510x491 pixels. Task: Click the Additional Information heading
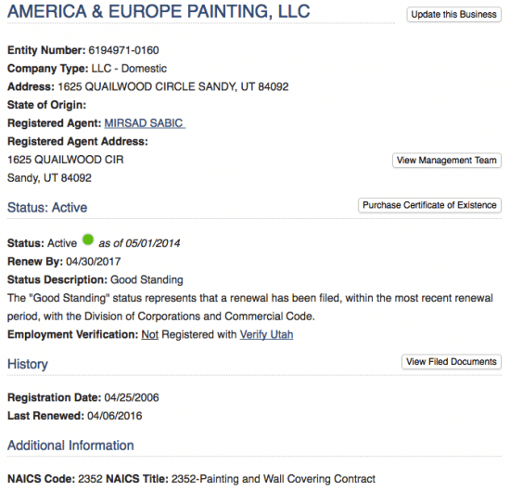pos(70,446)
